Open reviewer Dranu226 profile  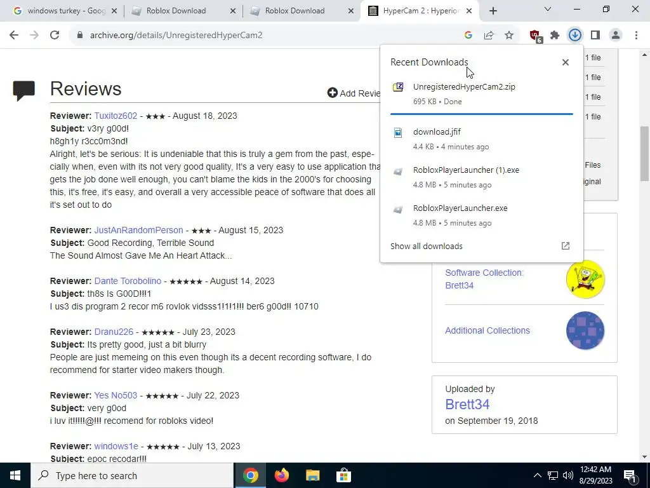114,332
